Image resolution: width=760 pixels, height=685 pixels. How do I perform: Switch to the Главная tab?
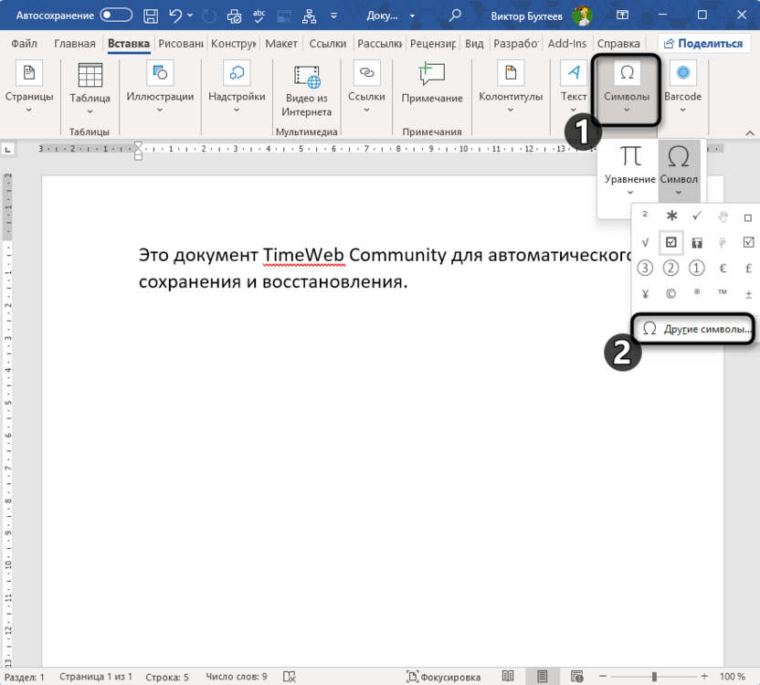point(75,44)
